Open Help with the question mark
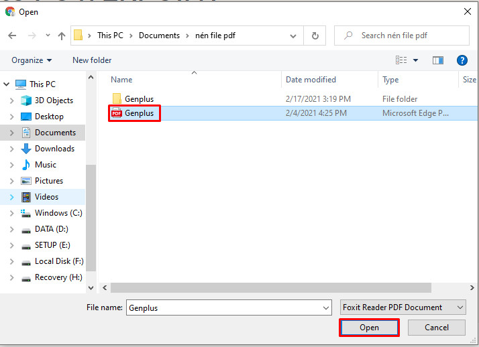479x347 pixels. tap(462, 60)
